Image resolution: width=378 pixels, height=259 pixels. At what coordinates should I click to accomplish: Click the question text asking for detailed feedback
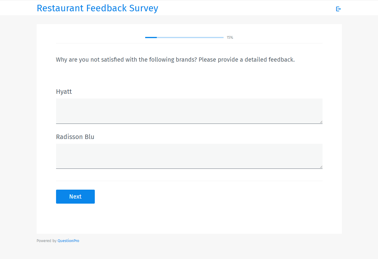click(175, 60)
